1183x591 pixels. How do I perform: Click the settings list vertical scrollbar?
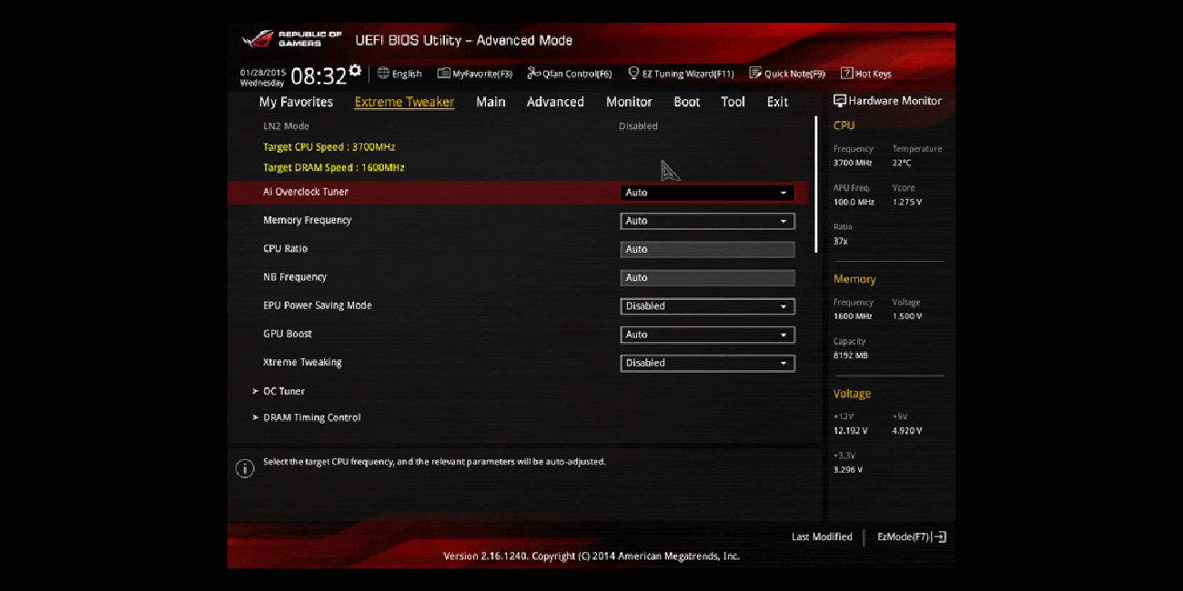815,185
